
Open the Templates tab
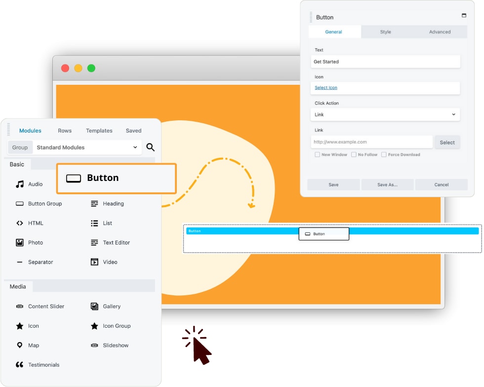[99, 131]
